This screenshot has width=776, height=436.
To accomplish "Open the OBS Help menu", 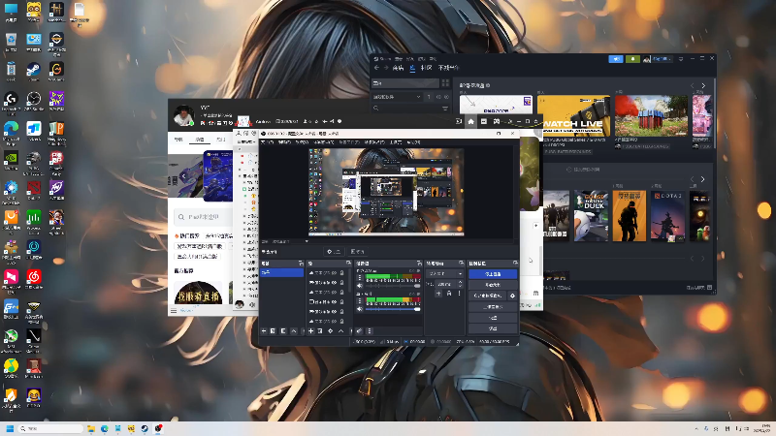I will [413, 141].
